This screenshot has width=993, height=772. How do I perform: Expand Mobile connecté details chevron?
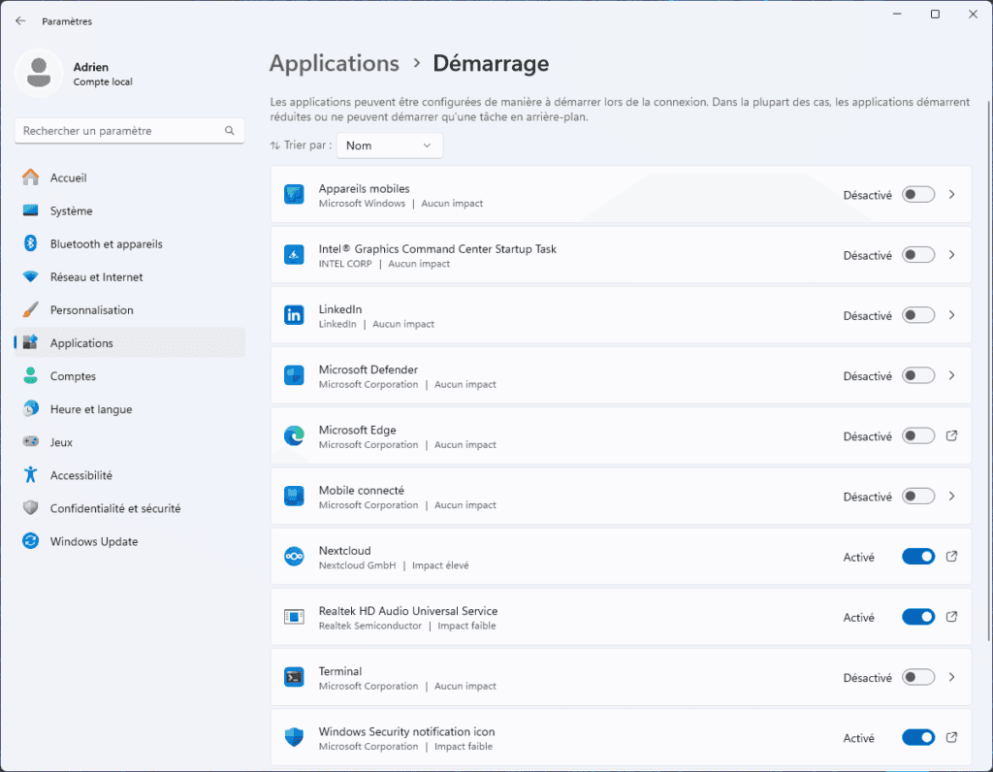[951, 496]
